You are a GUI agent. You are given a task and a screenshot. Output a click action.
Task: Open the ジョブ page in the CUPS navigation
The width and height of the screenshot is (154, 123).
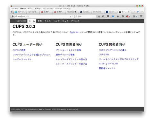click(65, 21)
